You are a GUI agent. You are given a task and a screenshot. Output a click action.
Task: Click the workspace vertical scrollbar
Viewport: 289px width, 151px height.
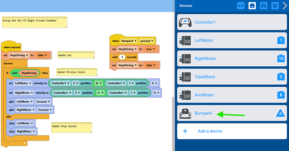tap(173, 124)
